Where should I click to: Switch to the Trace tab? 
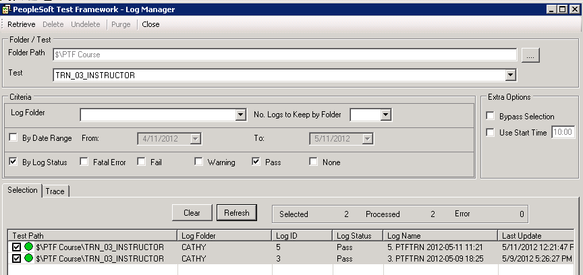(x=55, y=191)
